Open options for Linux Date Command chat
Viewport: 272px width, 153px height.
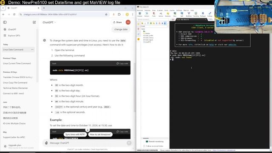32,50
